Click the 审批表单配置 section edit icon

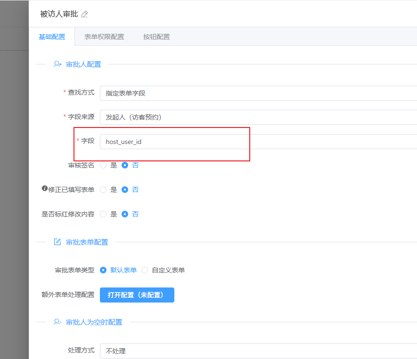point(57,242)
